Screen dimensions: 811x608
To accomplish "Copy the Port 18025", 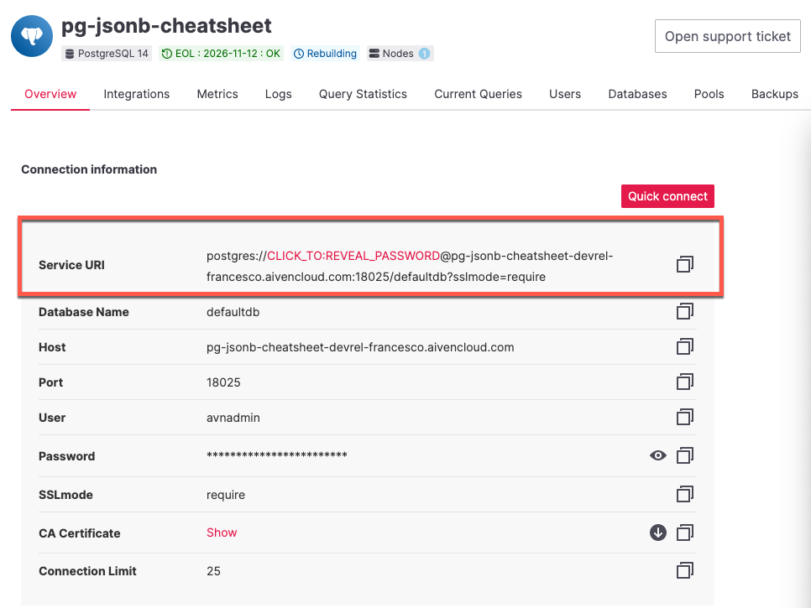I will click(x=685, y=382).
